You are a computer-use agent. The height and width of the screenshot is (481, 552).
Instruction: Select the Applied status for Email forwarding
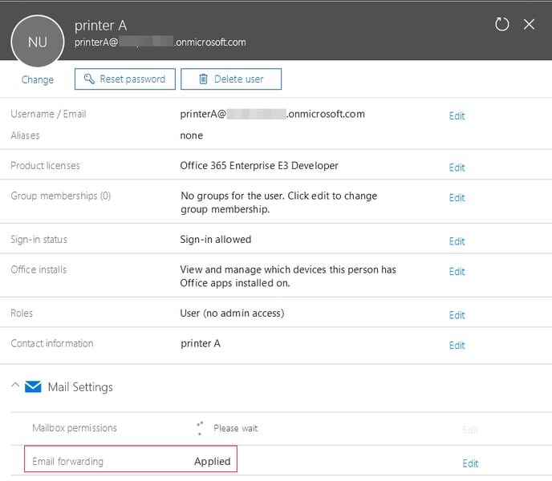pos(212,461)
